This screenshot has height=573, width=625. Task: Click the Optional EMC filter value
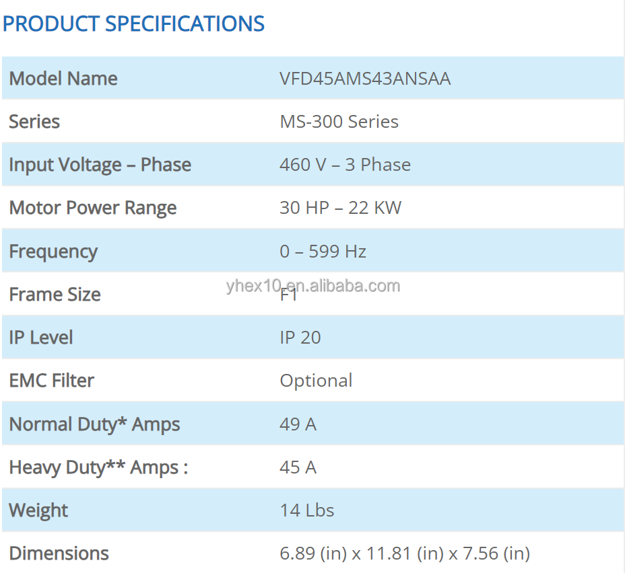tap(316, 381)
